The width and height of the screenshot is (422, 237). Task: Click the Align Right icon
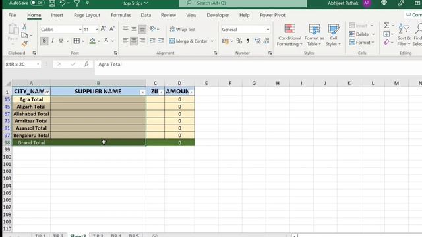click(142, 41)
